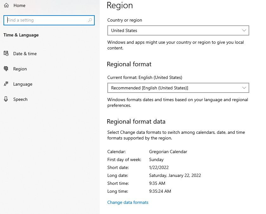Image resolution: width=266 pixels, height=214 pixels.
Task: Click the Region globe icon
Action: click(x=6, y=69)
